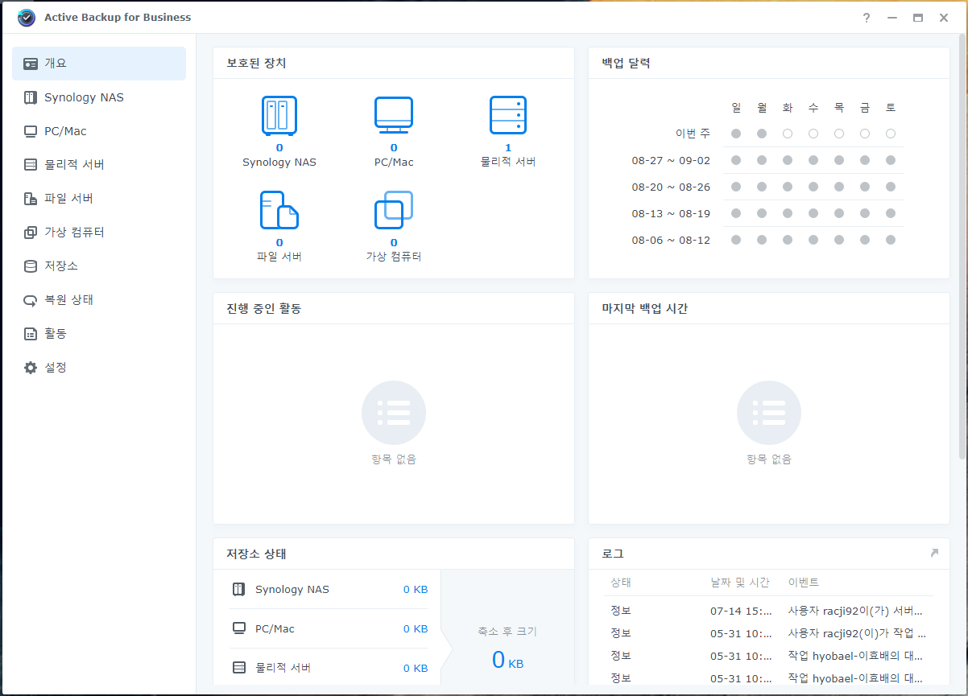Image resolution: width=968 pixels, height=696 pixels.
Task: Open 파일 서버 in the sidebar
Action: [99, 199]
